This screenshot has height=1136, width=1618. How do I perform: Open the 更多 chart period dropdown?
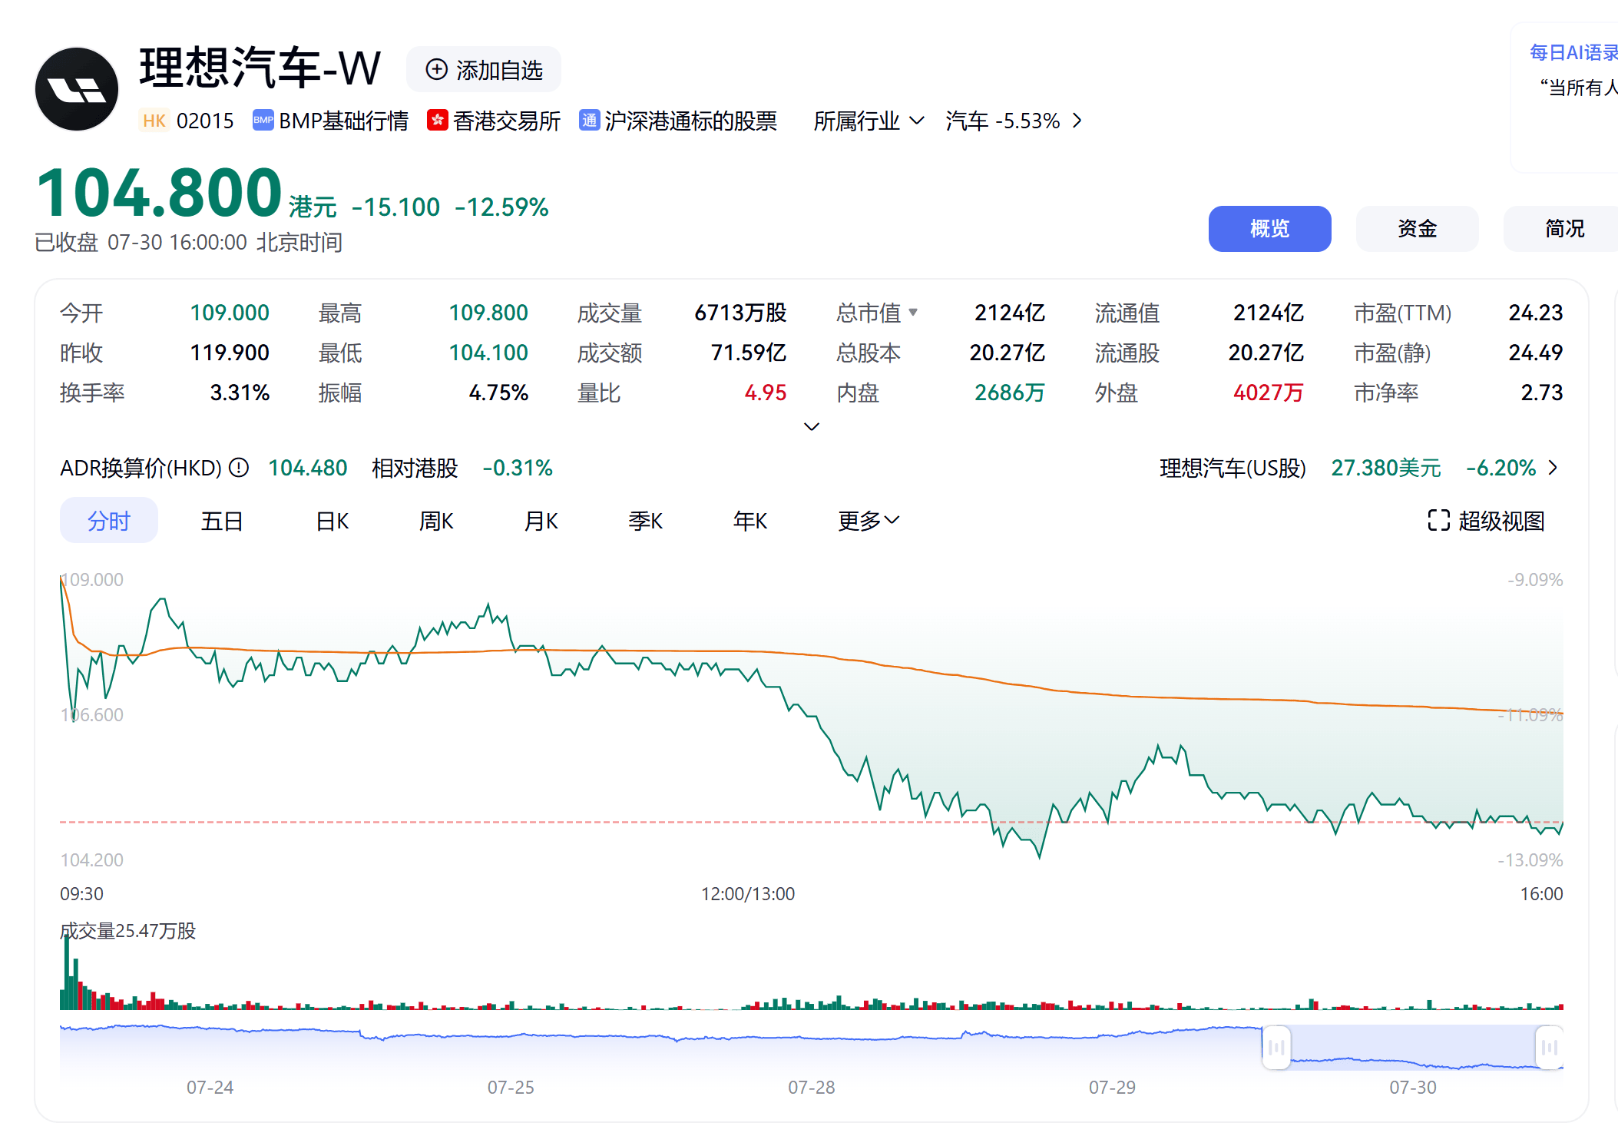click(x=869, y=521)
